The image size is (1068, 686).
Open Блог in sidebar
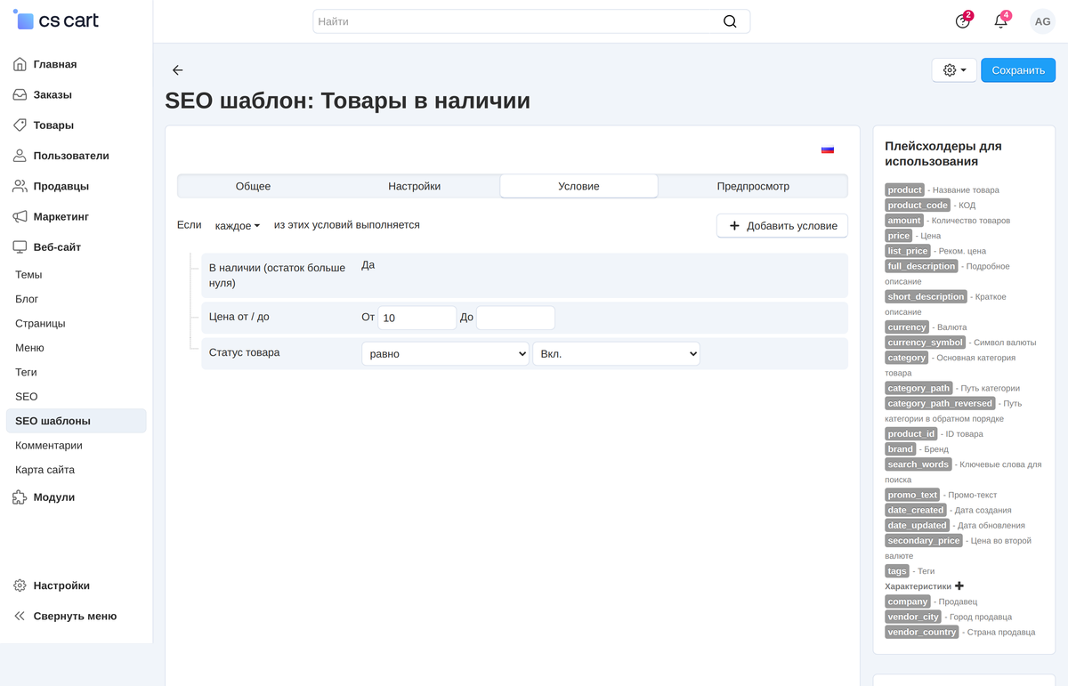click(x=27, y=299)
